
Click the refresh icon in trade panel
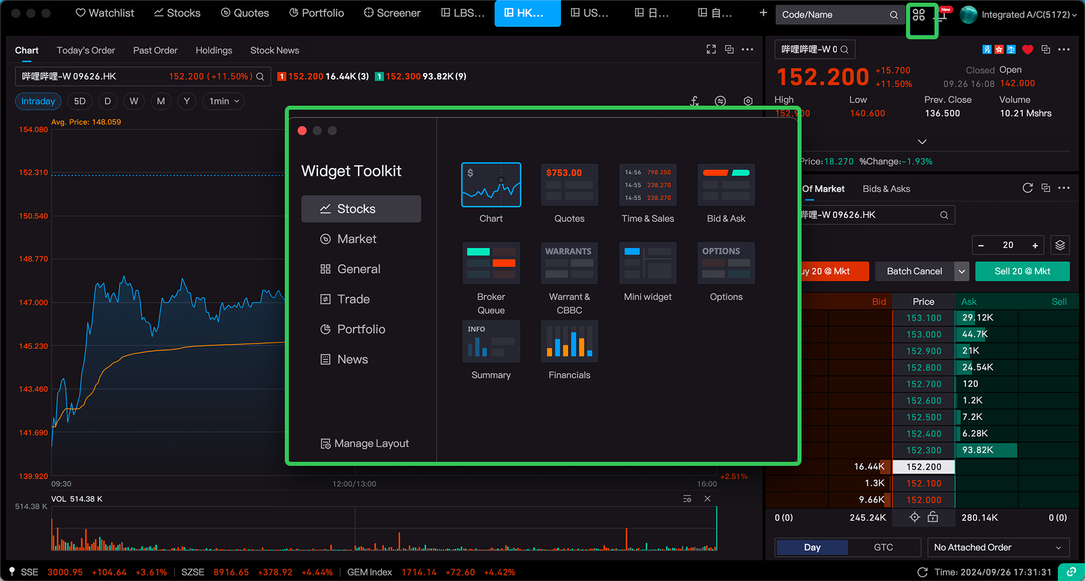point(1027,188)
